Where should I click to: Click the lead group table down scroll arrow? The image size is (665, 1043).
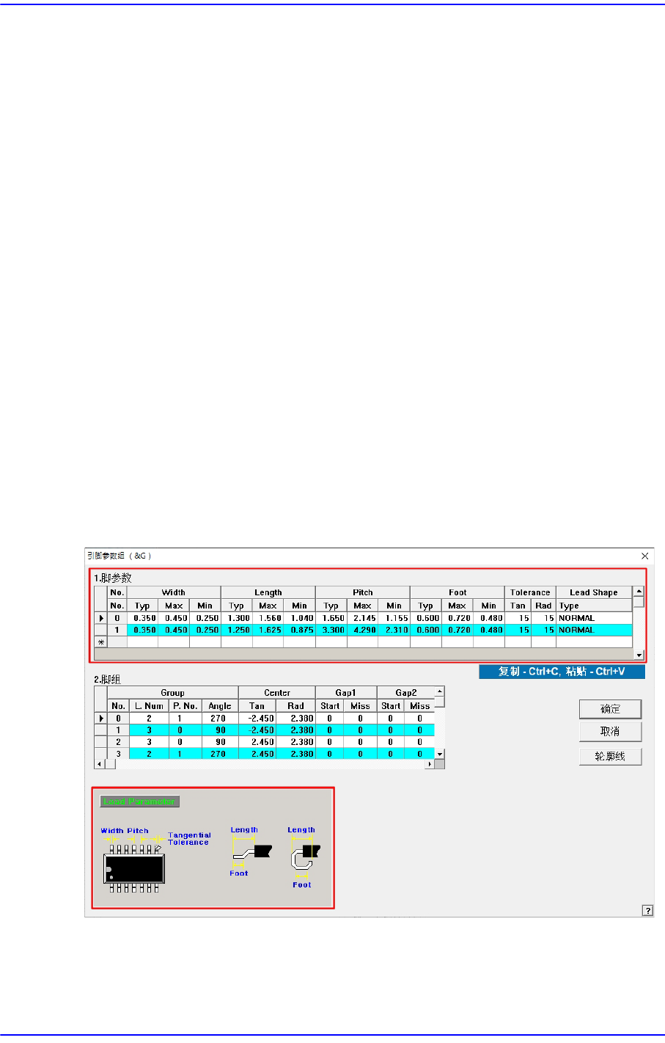[x=440, y=754]
